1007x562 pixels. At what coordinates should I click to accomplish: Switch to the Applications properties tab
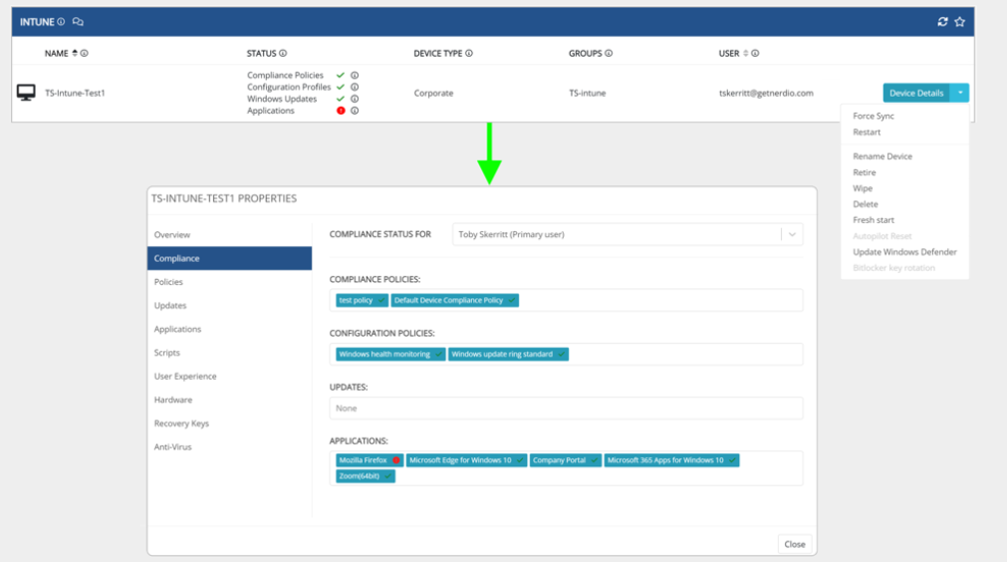tap(177, 329)
